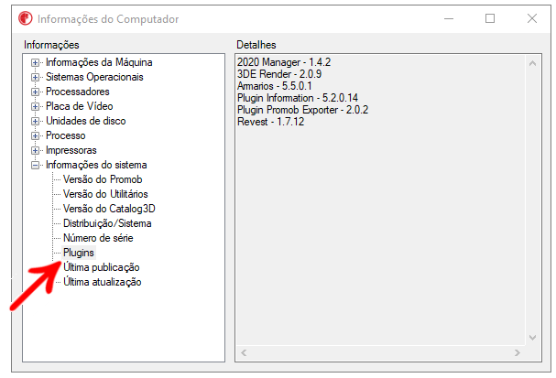Viewport: 556px width, 378px height.
Task: Expand the Impressoras tree node
Action: click(35, 151)
